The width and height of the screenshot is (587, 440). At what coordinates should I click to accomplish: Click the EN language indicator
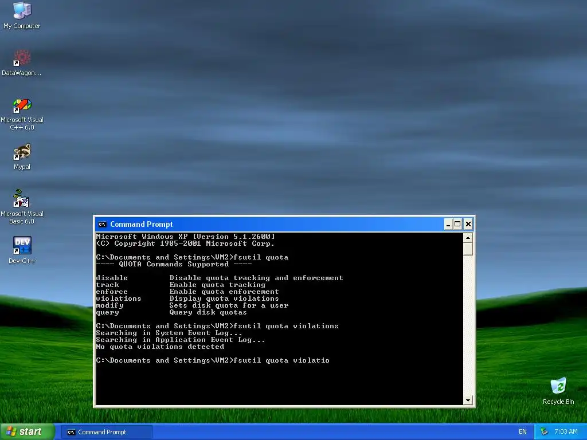coord(523,432)
